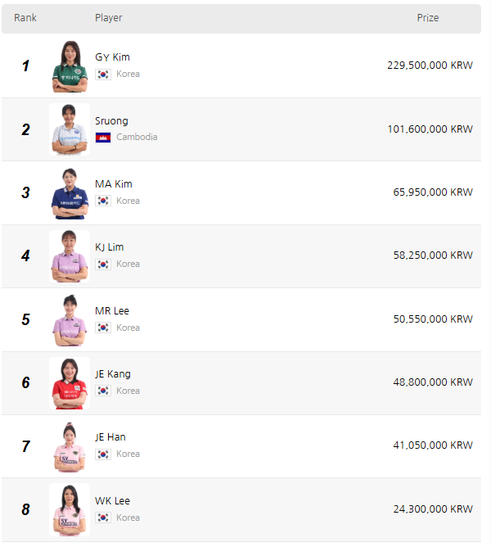Image resolution: width=491 pixels, height=547 pixels.
Task: Select the Rank column header
Action: click(25, 18)
